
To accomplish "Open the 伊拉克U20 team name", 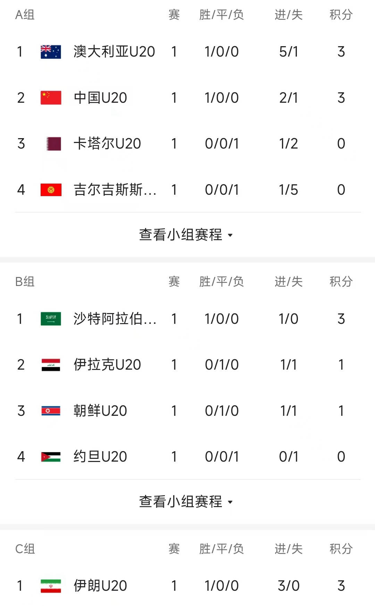I will 107,365.
